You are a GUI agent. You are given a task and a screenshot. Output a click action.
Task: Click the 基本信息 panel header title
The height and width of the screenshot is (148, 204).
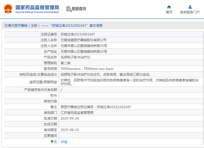click(54, 26)
